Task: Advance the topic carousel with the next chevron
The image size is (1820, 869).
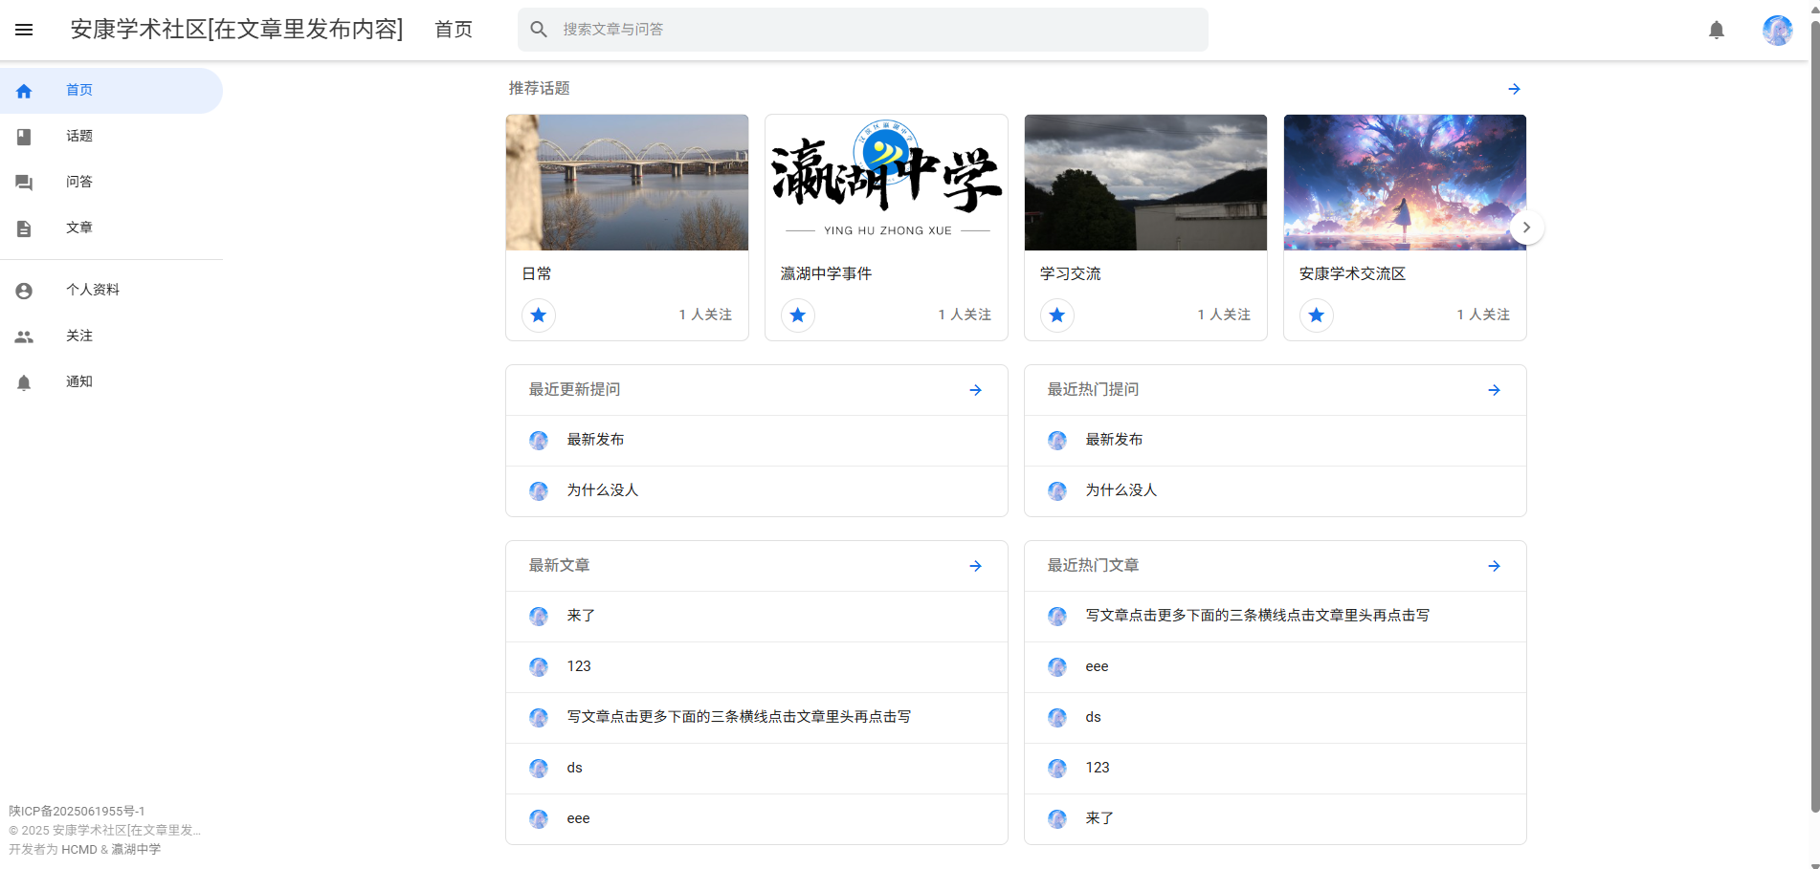Action: [x=1526, y=228]
